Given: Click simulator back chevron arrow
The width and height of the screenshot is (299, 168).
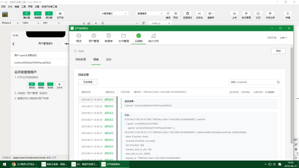Looking at the screenshot, I should point(14,44).
